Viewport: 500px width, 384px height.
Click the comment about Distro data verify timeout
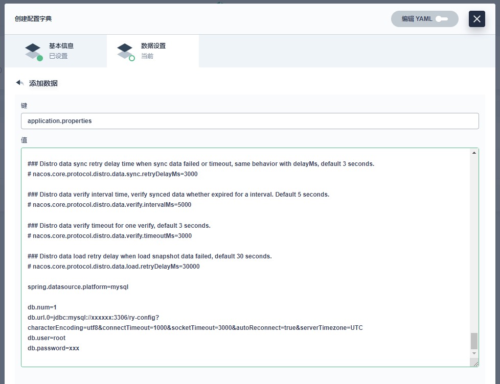(x=119, y=226)
